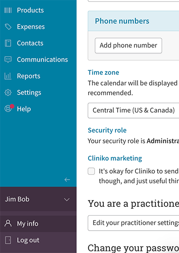Click the Help red notification dot
Image resolution: width=179 pixels, height=253 pixels.
coord(12,106)
